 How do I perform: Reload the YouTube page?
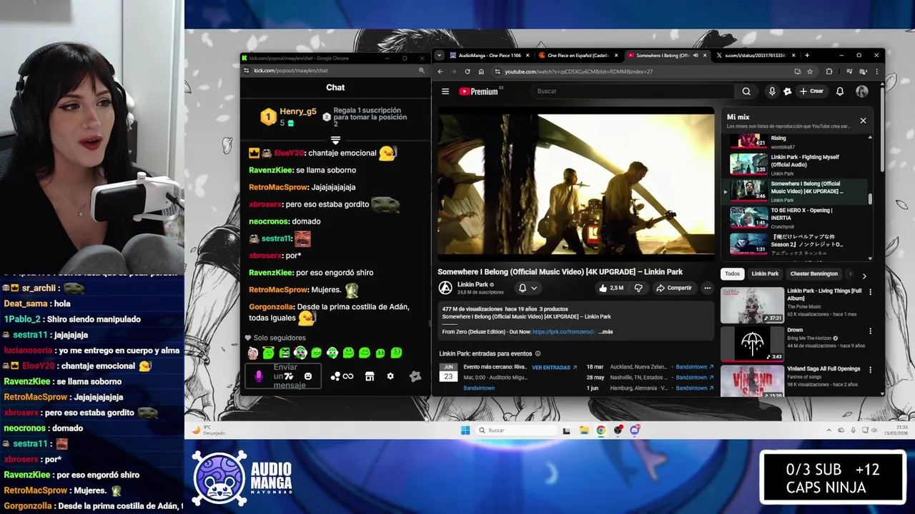coord(467,71)
